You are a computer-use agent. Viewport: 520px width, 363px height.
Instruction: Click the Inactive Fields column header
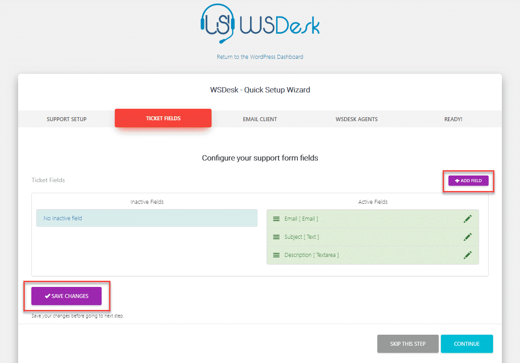[x=147, y=202]
